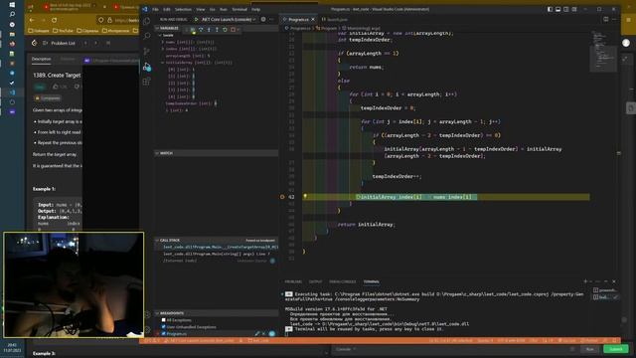Click the breakpoint marker beside line 42
The height and width of the screenshot is (358, 636).
[x=282, y=197]
